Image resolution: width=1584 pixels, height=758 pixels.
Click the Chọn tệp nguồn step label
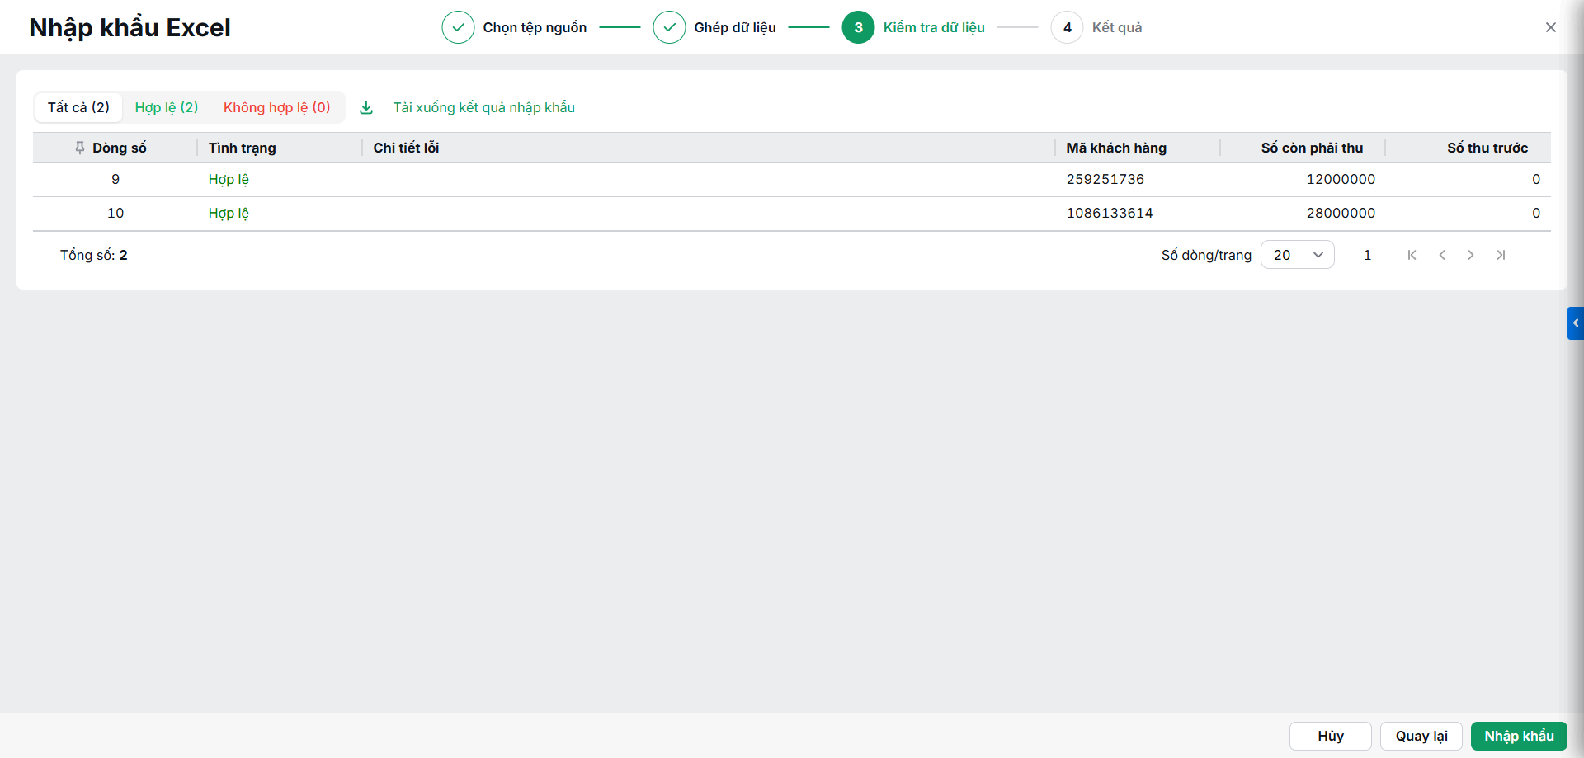tap(535, 27)
